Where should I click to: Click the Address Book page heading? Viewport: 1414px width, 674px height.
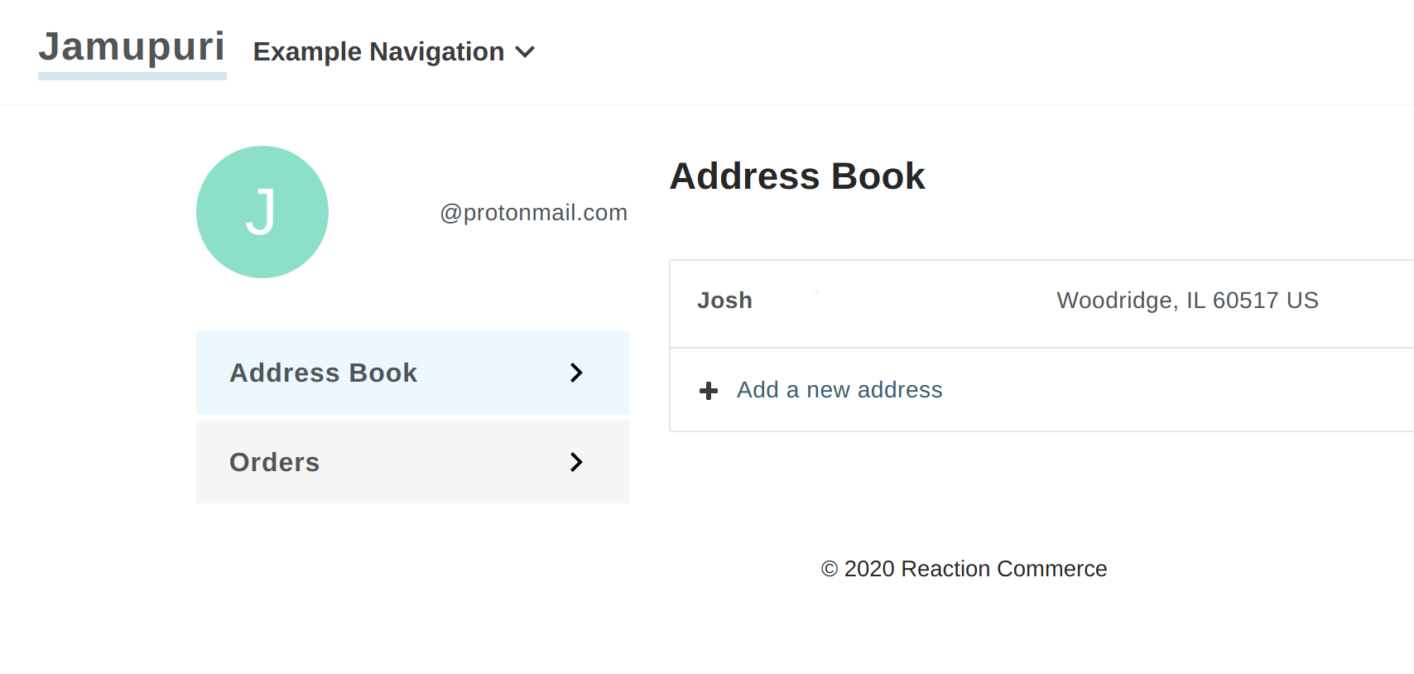coord(797,176)
